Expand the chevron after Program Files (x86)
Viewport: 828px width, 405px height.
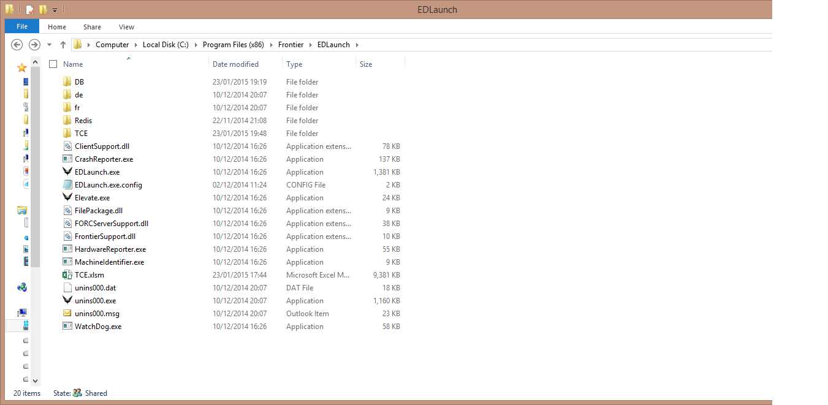coord(272,45)
